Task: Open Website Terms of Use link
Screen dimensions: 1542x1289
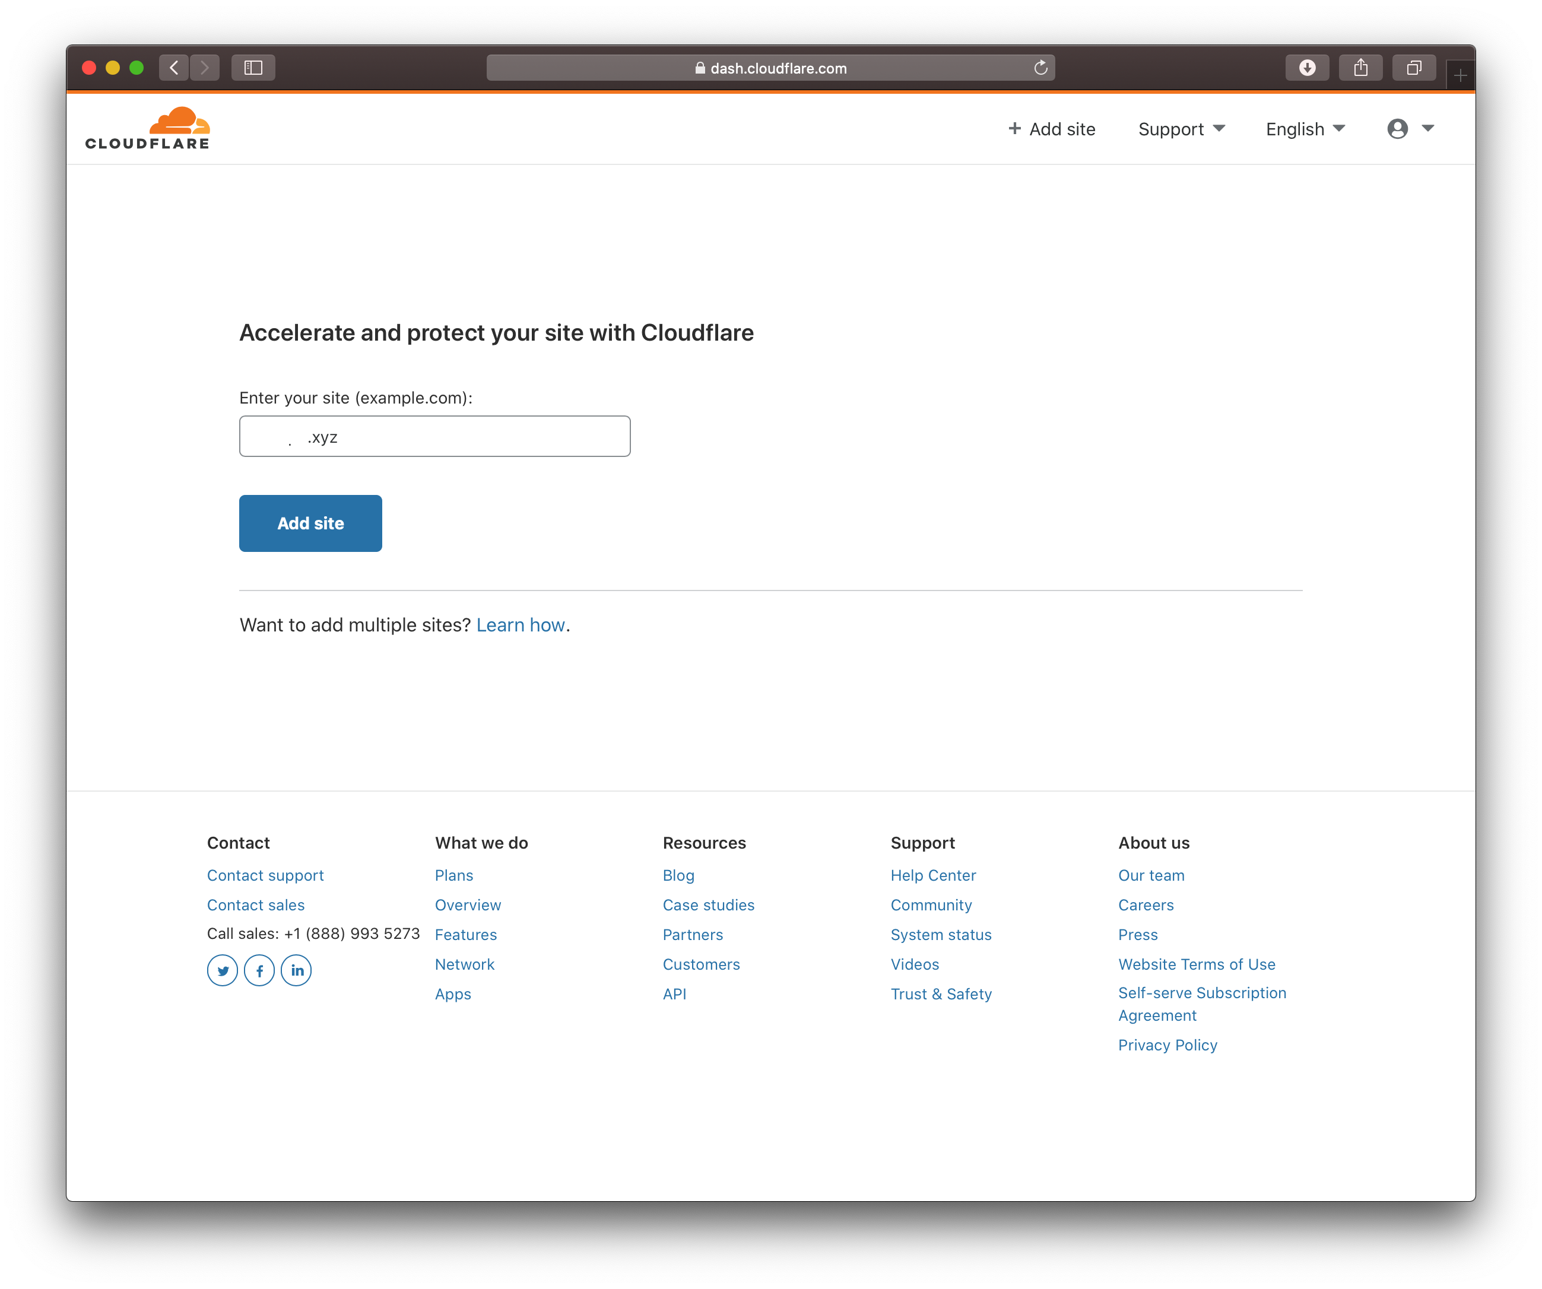Action: 1197,964
